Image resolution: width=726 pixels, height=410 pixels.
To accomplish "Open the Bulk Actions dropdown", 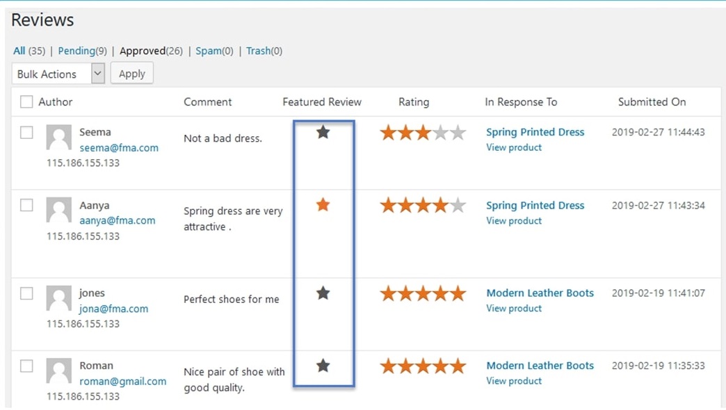I will point(58,74).
